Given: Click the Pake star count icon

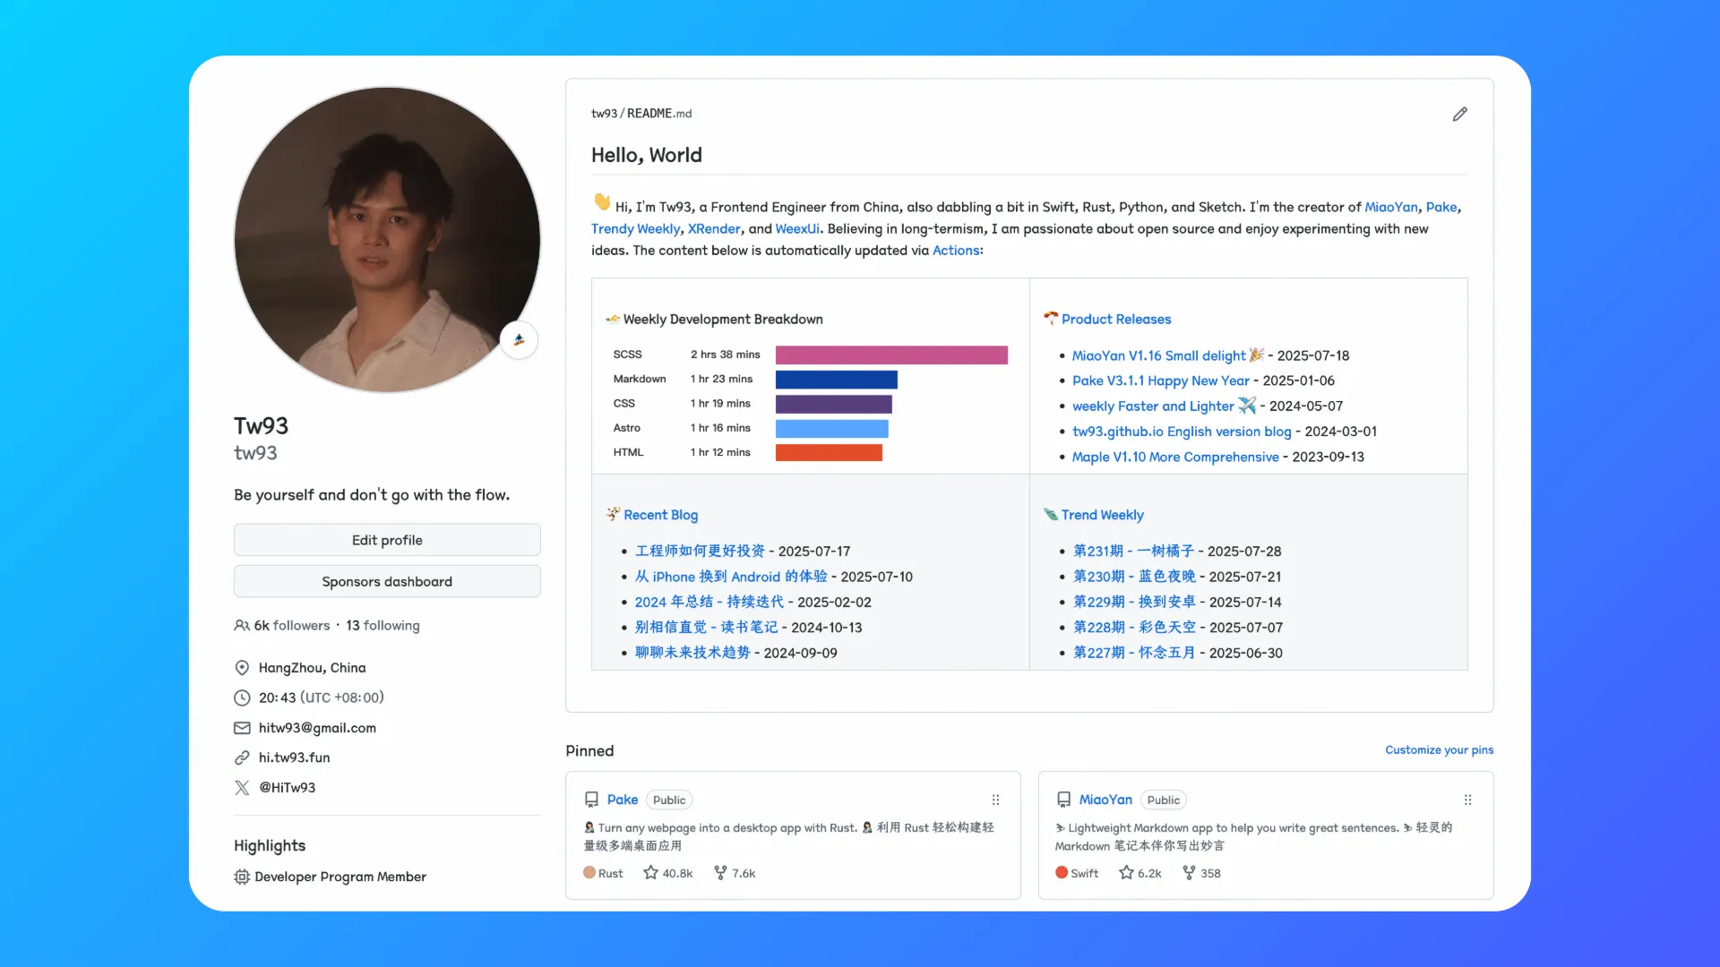Looking at the screenshot, I should (650, 873).
